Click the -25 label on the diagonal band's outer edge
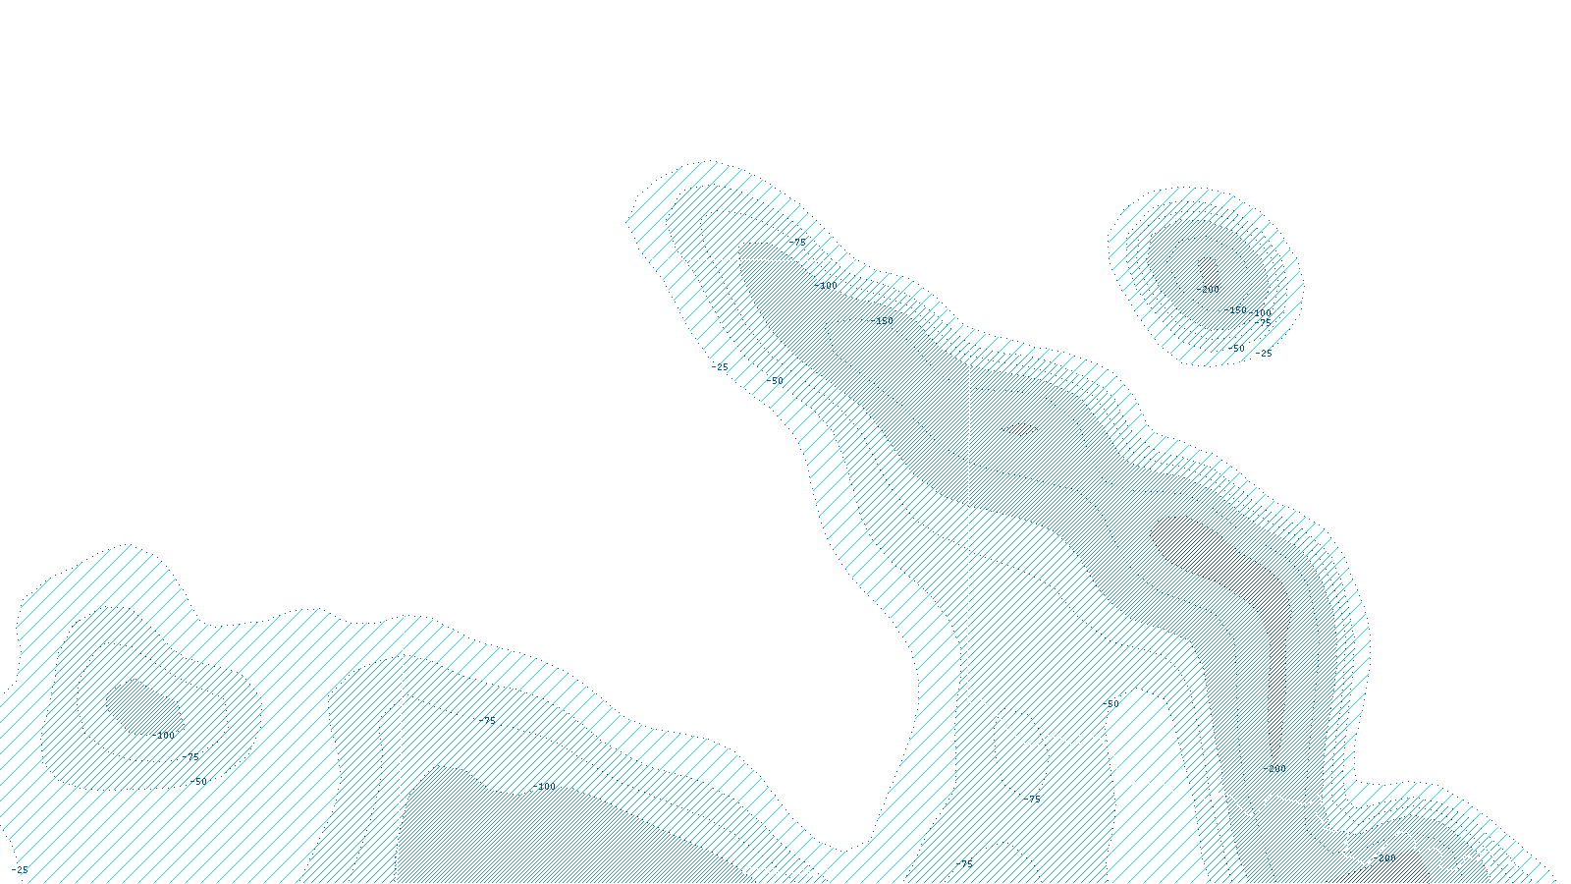1571x884 pixels. (720, 367)
